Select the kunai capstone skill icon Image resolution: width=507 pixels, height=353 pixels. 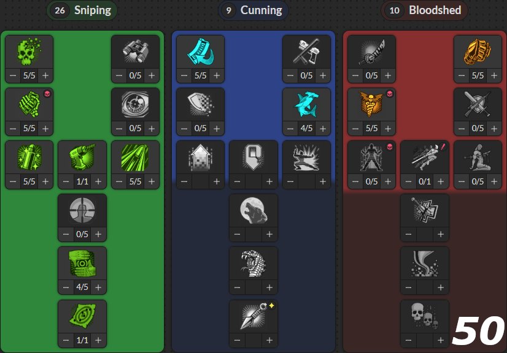coord(253,316)
